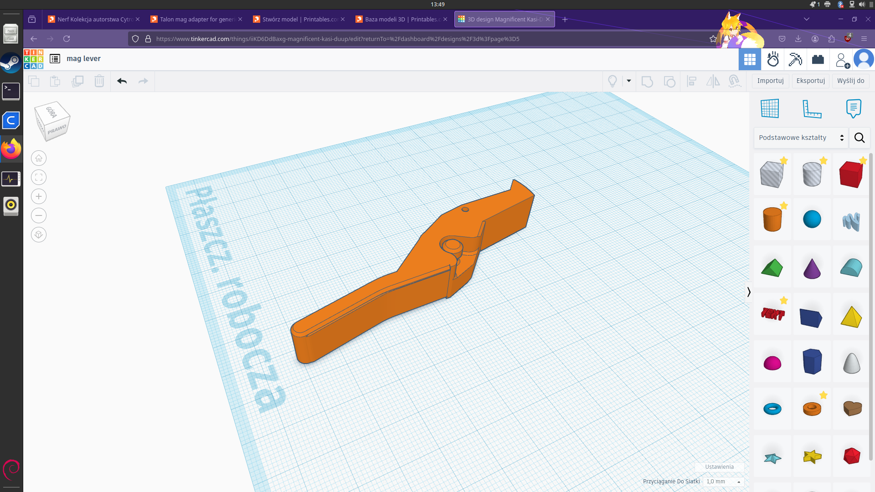Click the Eksportuj button

(x=810, y=81)
